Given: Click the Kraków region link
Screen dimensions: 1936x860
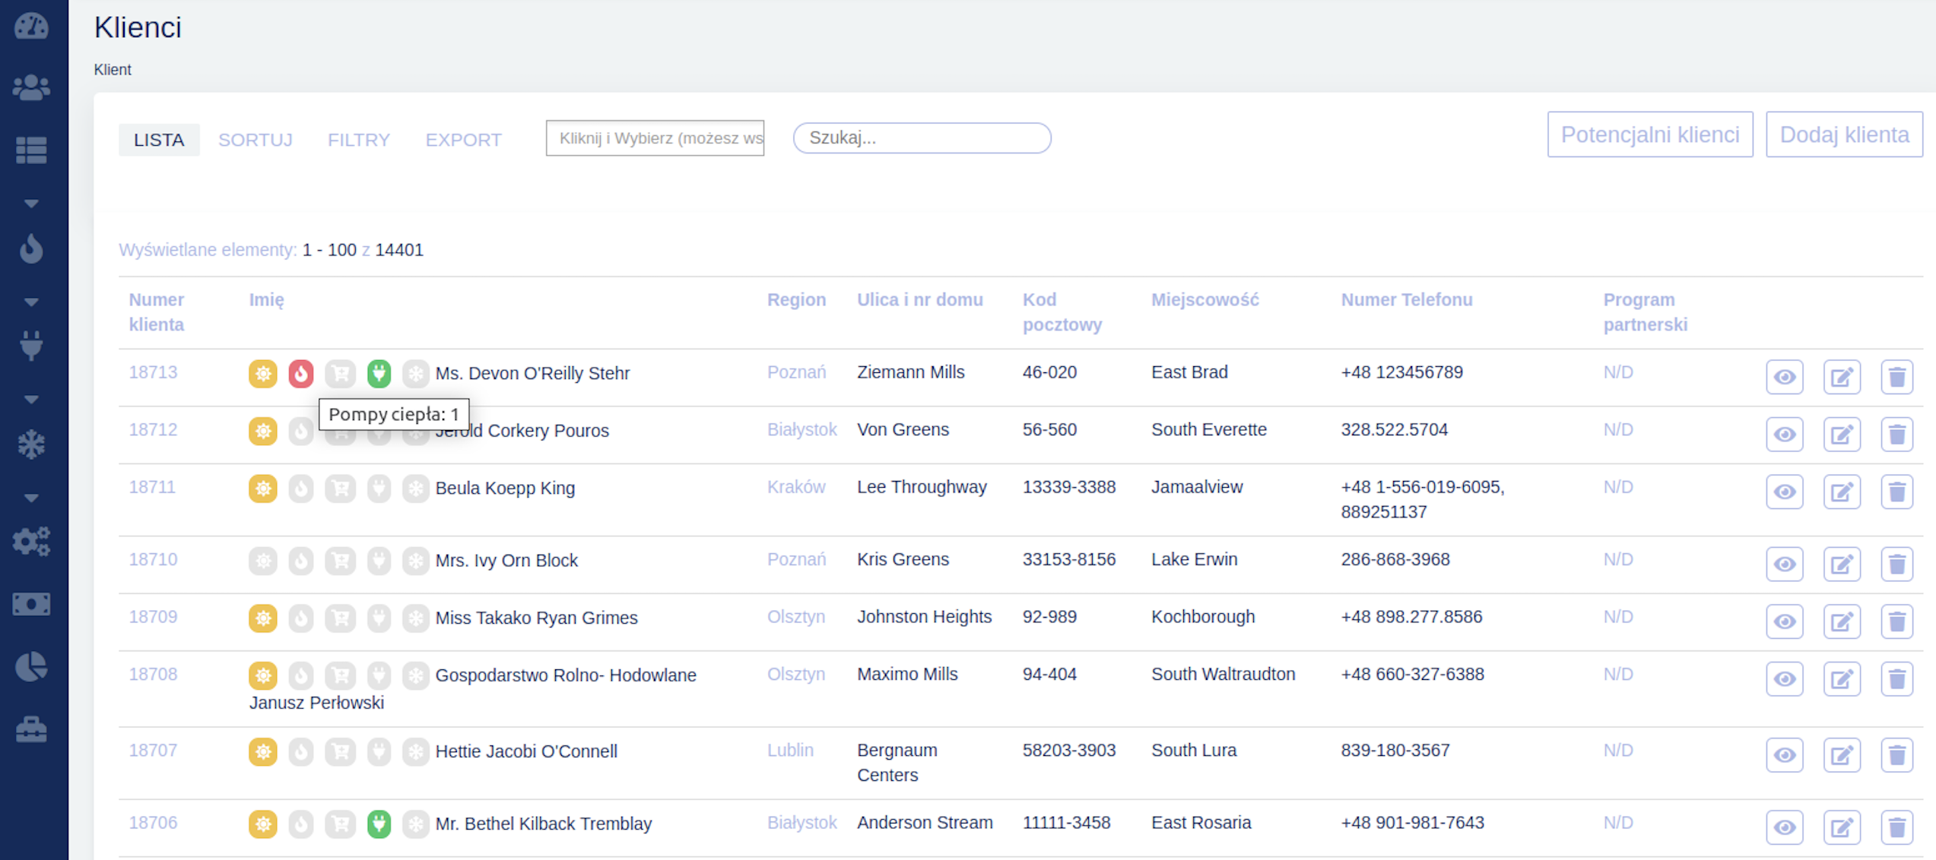Looking at the screenshot, I should pos(796,487).
